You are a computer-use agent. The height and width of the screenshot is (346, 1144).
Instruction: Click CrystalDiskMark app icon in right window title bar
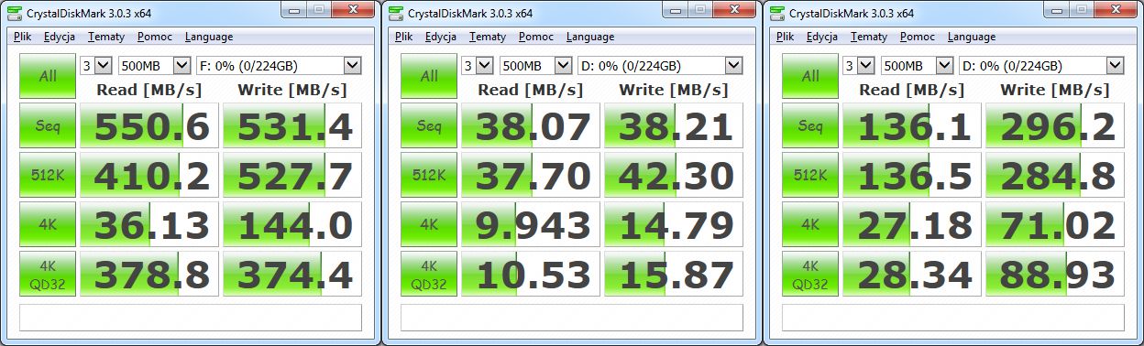click(776, 12)
